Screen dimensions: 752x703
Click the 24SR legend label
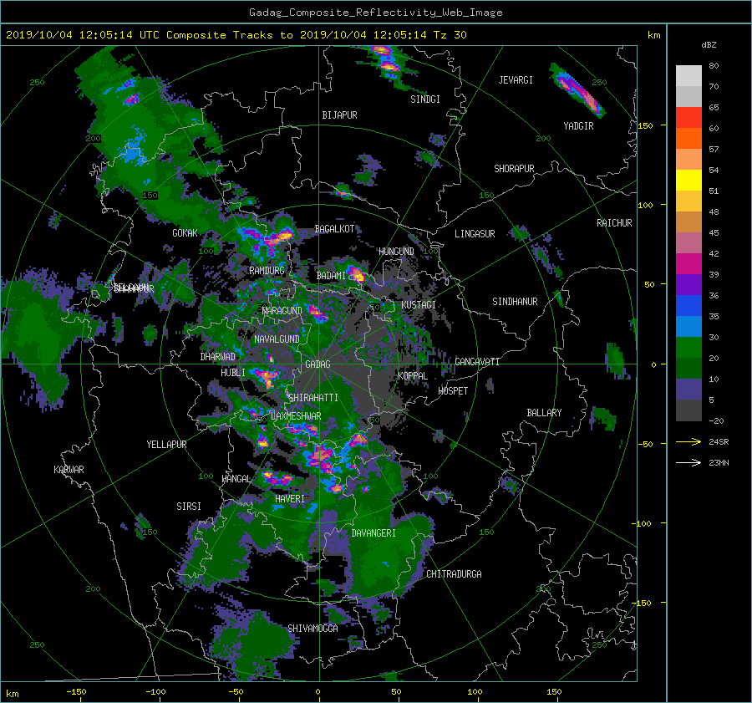click(x=719, y=442)
